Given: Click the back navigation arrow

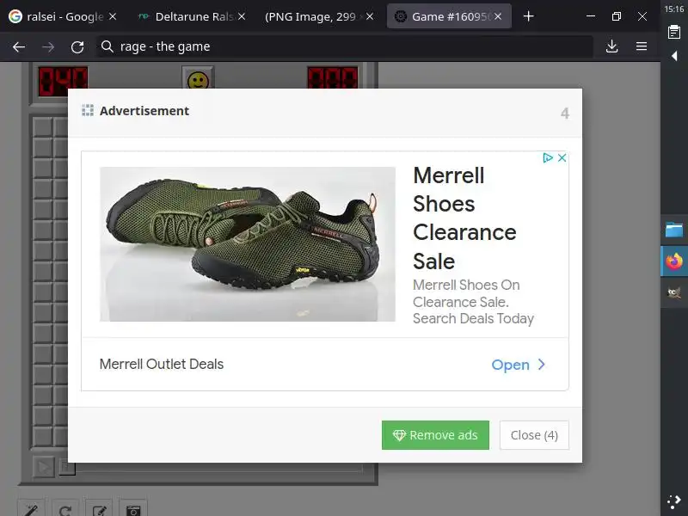Looking at the screenshot, I should click(19, 46).
